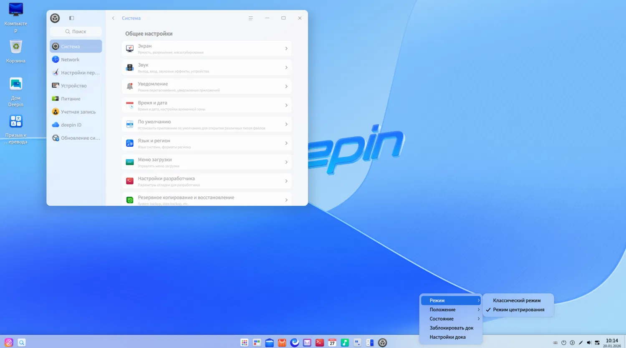Viewport: 626px width, 348px height.
Task: Open Положение submenu in dock context menu
Action: click(451, 310)
